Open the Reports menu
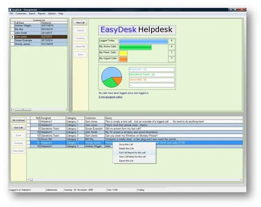 pos(42,13)
